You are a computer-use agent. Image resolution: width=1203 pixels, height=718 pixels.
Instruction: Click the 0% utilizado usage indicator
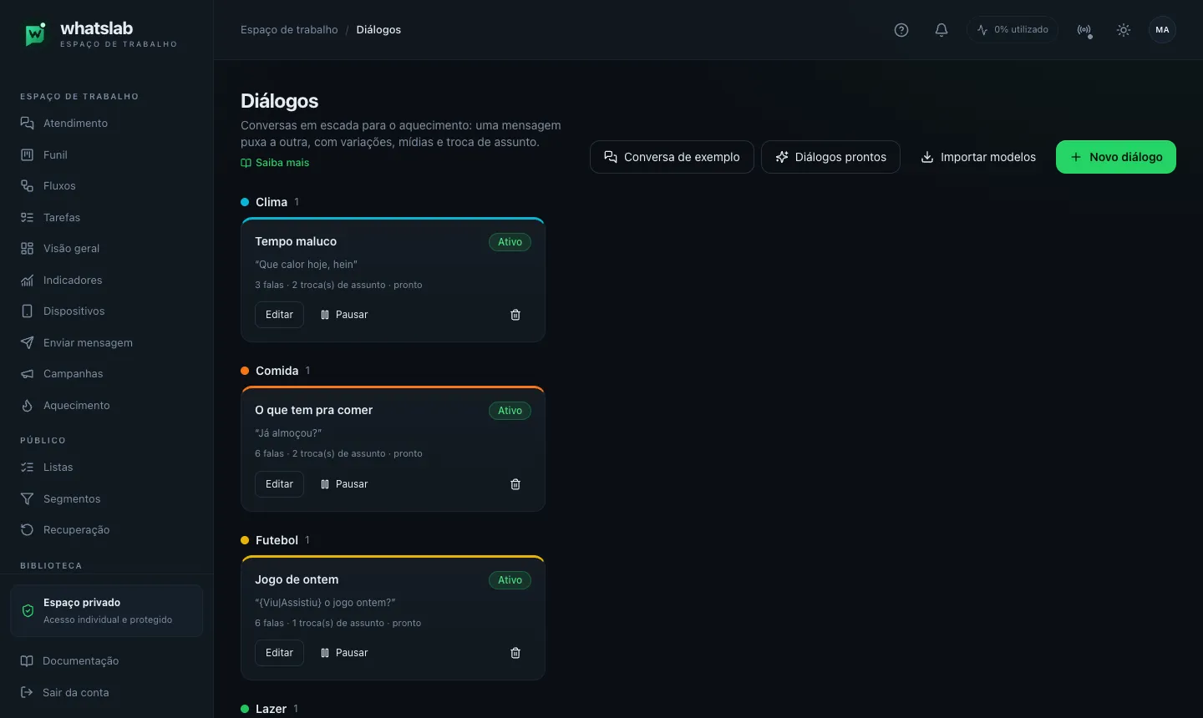point(1013,30)
